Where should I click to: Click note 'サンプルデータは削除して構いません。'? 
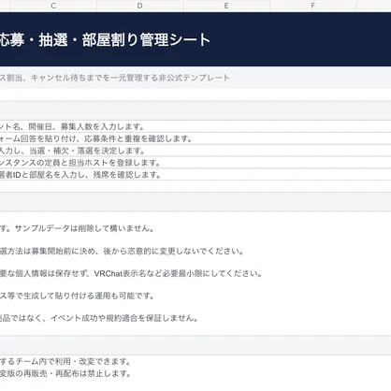tap(84, 228)
